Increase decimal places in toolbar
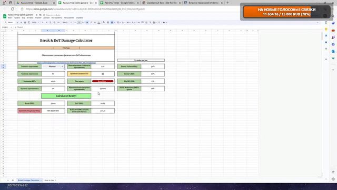This screenshot has height=190, width=337. pyautogui.click(x=54, y=22)
